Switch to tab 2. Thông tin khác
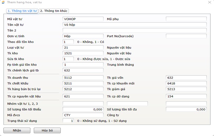This screenshot has width=214, height=136. coord(54,11)
